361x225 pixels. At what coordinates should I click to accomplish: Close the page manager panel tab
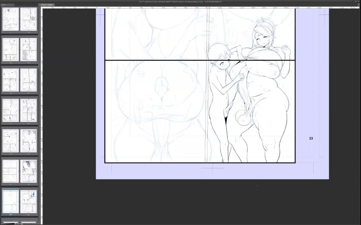click(x=13, y=5)
